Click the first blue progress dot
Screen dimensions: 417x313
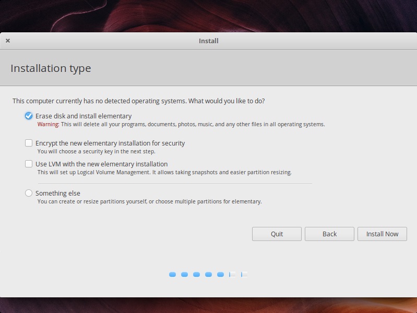click(x=172, y=274)
